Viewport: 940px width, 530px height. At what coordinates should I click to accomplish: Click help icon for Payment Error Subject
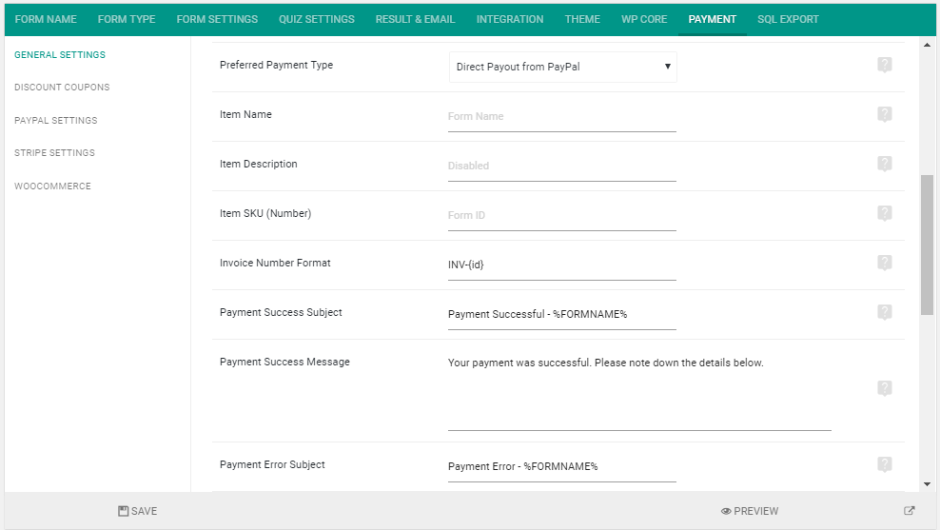click(884, 464)
